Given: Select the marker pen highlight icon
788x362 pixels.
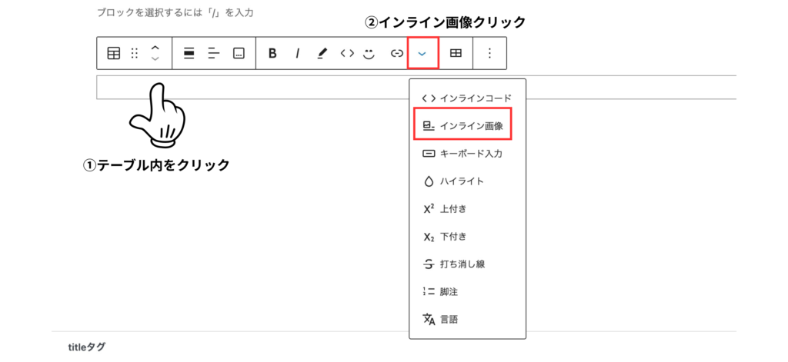Looking at the screenshot, I should click(x=322, y=53).
